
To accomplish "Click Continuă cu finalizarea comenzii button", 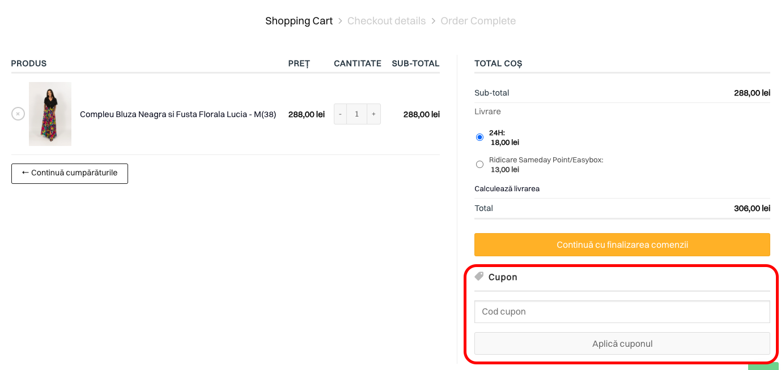I will pyautogui.click(x=622, y=245).
